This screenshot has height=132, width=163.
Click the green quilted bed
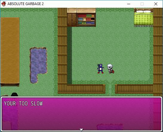[x=144, y=18]
